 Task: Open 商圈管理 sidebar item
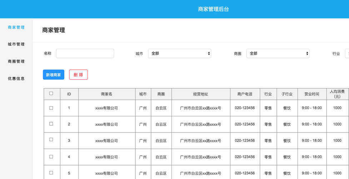click(16, 61)
